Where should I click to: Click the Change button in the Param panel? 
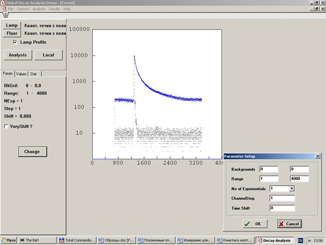click(32, 152)
